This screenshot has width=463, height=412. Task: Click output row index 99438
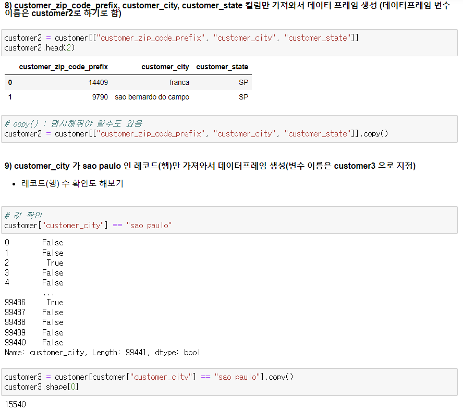coord(15,322)
